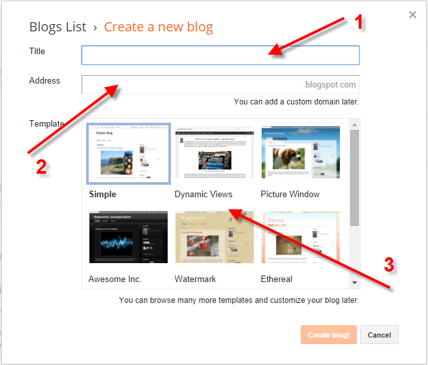Close the Create a new blog dialog
The height and width of the screenshot is (365, 428).
click(412, 14)
